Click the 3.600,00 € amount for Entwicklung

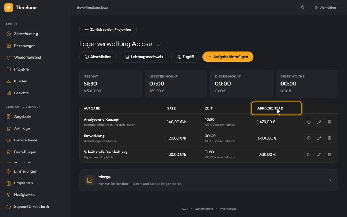(x=267, y=138)
